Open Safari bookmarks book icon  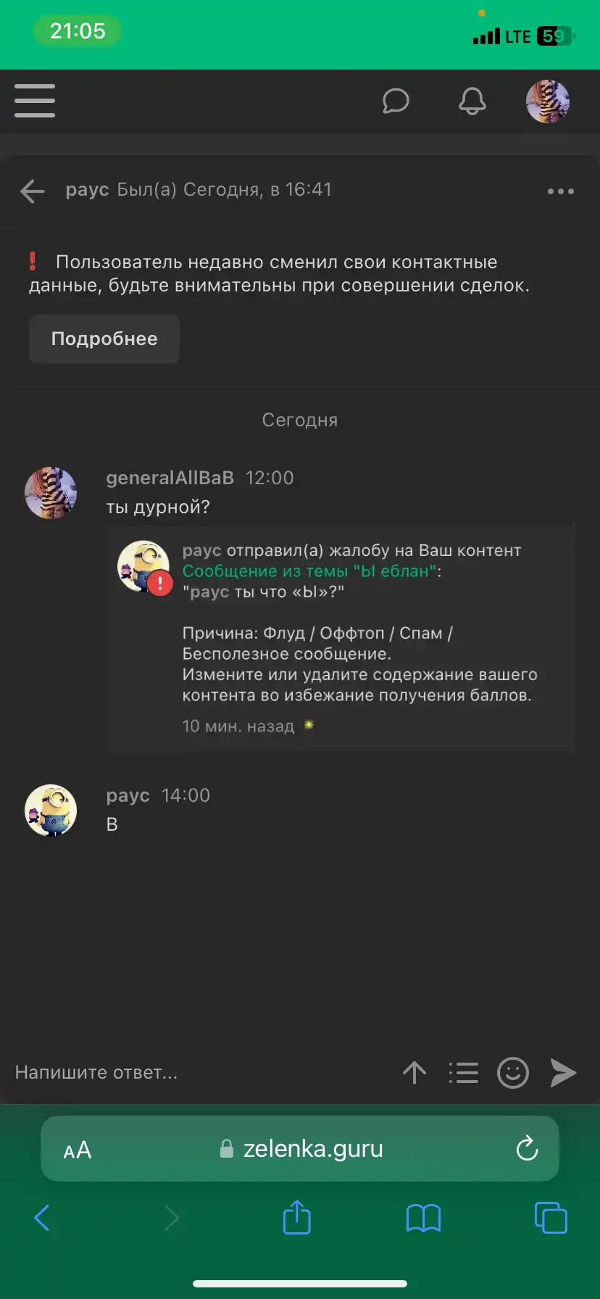coord(424,1219)
